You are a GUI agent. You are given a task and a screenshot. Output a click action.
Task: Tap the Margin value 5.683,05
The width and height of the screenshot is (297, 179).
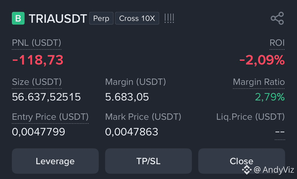(x=127, y=97)
